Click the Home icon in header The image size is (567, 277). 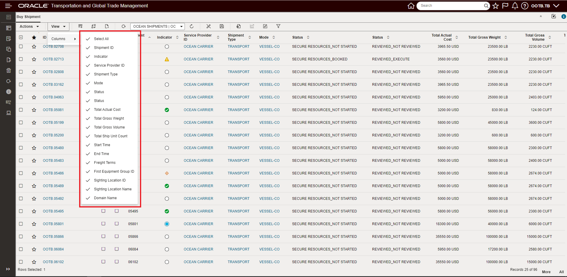[x=411, y=6]
